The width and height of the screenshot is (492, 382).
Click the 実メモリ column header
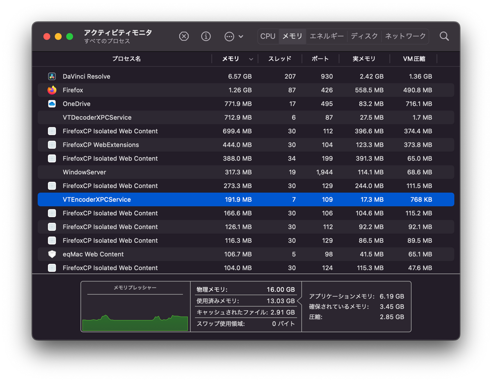tap(364, 59)
